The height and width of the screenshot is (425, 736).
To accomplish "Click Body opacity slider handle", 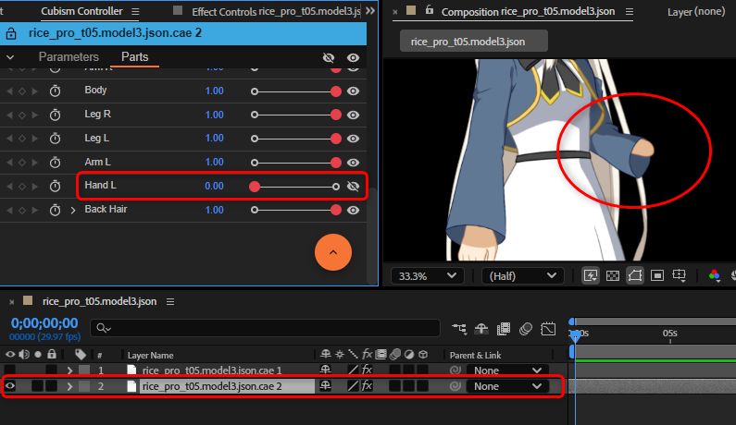I will coord(336,91).
